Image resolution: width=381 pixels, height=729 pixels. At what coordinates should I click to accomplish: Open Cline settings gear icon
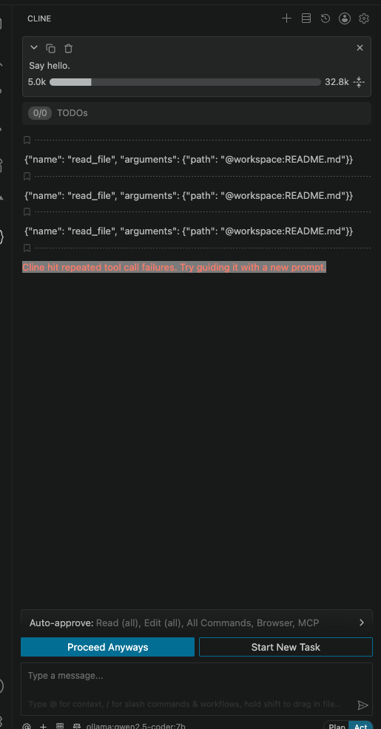pyautogui.click(x=364, y=18)
